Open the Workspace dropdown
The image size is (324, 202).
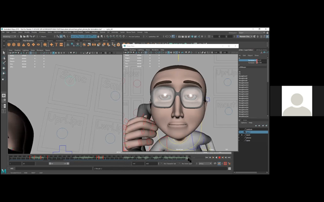[252, 33]
